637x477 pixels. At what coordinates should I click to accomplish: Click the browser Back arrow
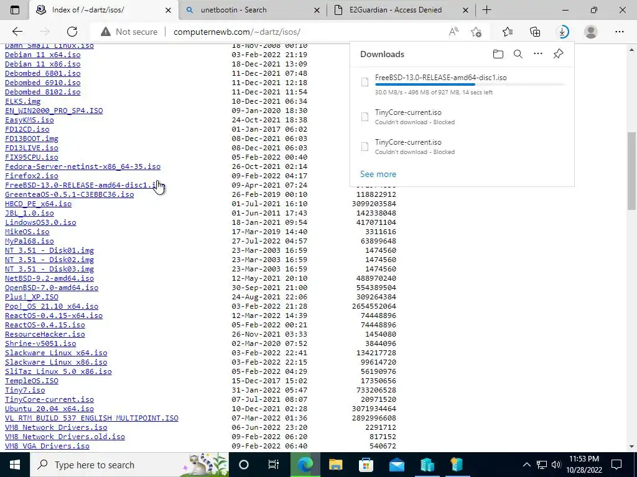(x=17, y=32)
